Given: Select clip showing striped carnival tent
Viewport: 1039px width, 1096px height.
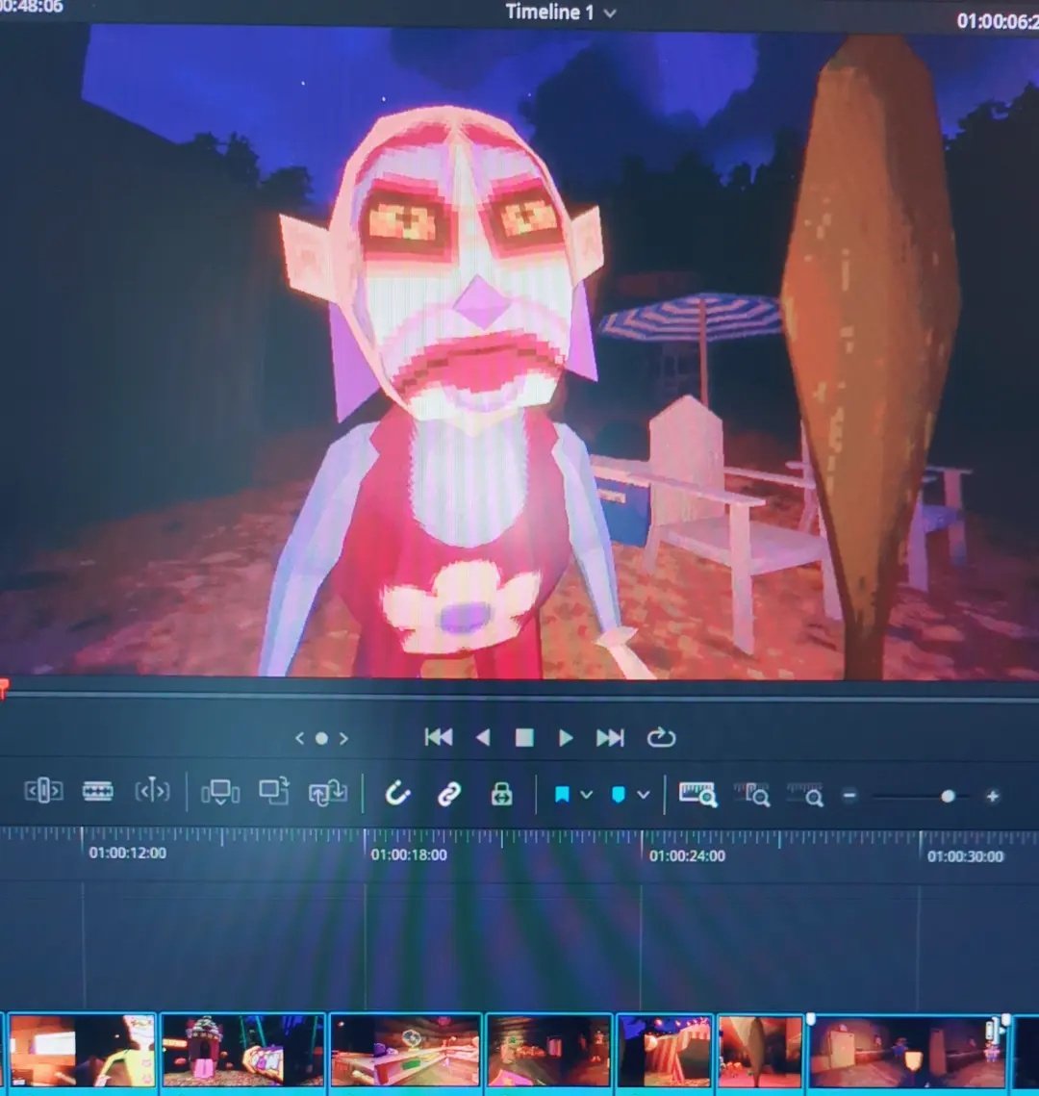Looking at the screenshot, I should 665,1052.
